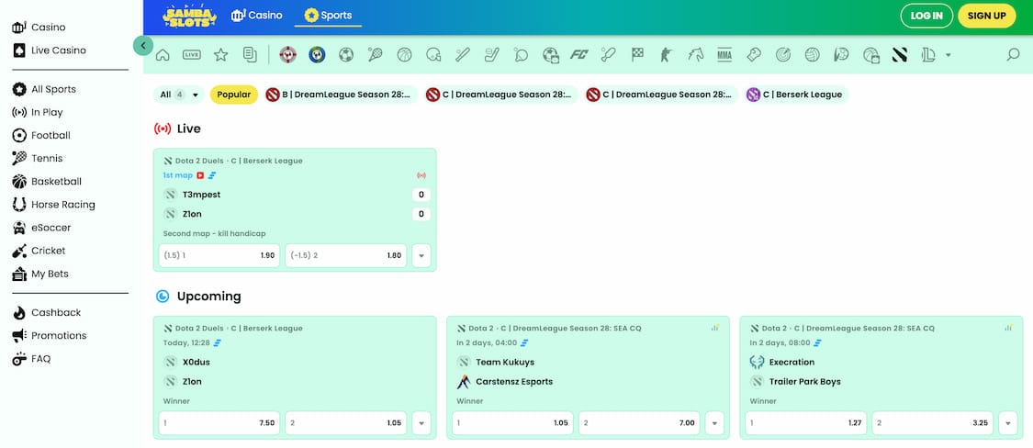Select the baseball bat icon
Image resolution: width=1033 pixels, height=448 pixels.
coord(463,55)
